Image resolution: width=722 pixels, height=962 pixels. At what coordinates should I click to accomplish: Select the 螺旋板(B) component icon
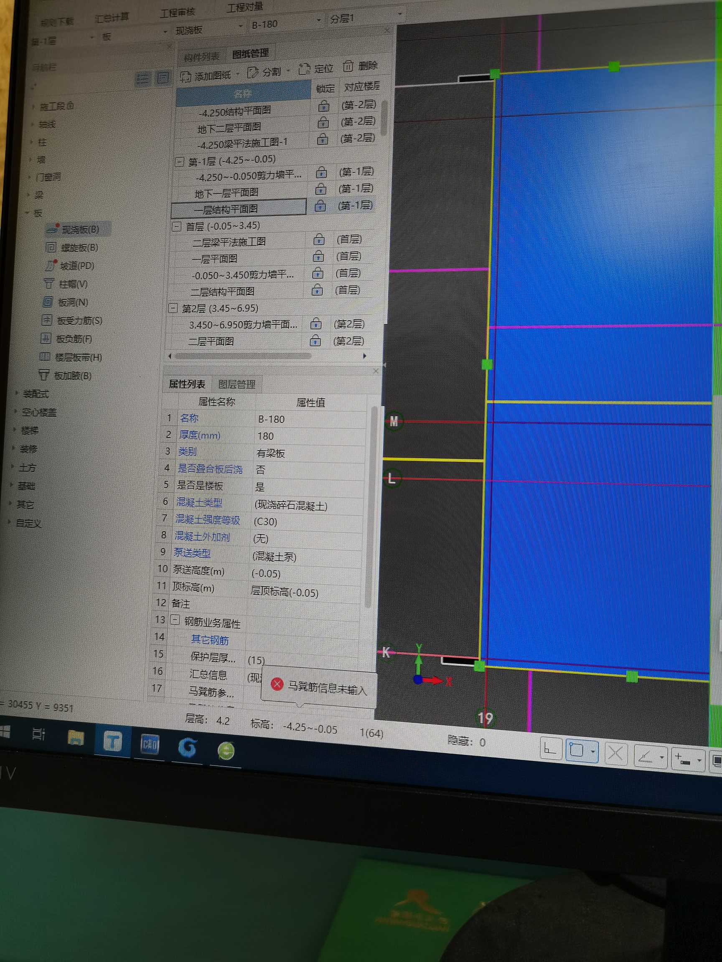[51, 247]
